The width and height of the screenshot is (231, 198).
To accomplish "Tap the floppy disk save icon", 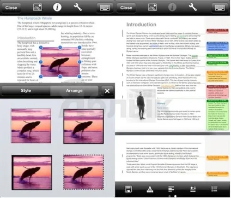I will [129, 189].
